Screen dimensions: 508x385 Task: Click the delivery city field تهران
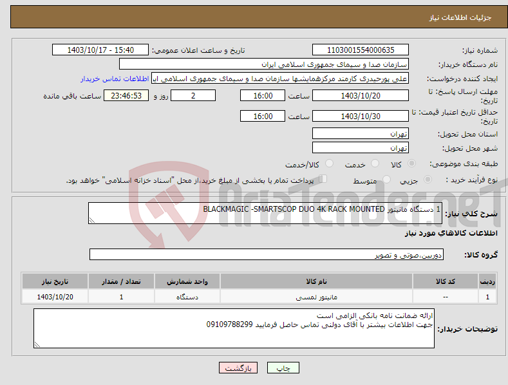click(x=361, y=148)
